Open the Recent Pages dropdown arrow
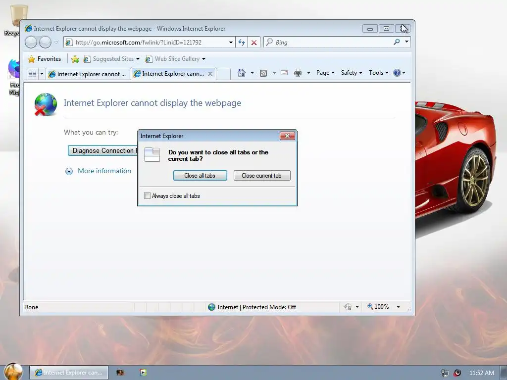The image size is (507, 380). click(x=56, y=42)
